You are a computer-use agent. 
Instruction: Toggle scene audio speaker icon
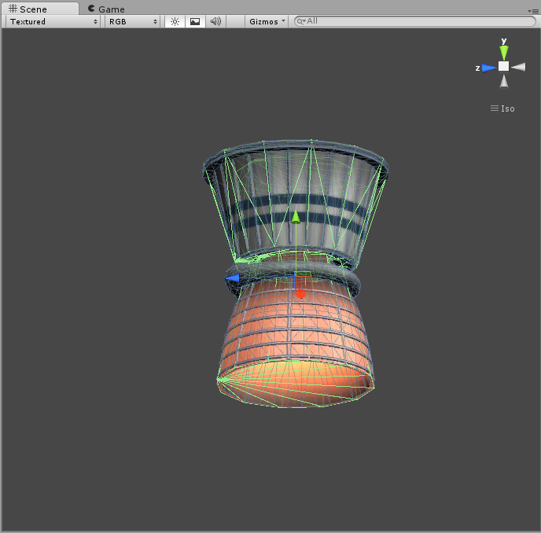[x=215, y=21]
